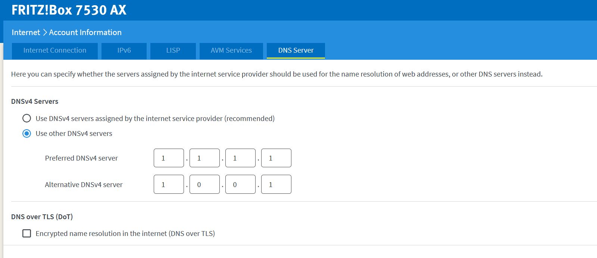Click the 'DNSv4 Servers' section heading
Image resolution: width=597 pixels, height=258 pixels.
[35, 101]
